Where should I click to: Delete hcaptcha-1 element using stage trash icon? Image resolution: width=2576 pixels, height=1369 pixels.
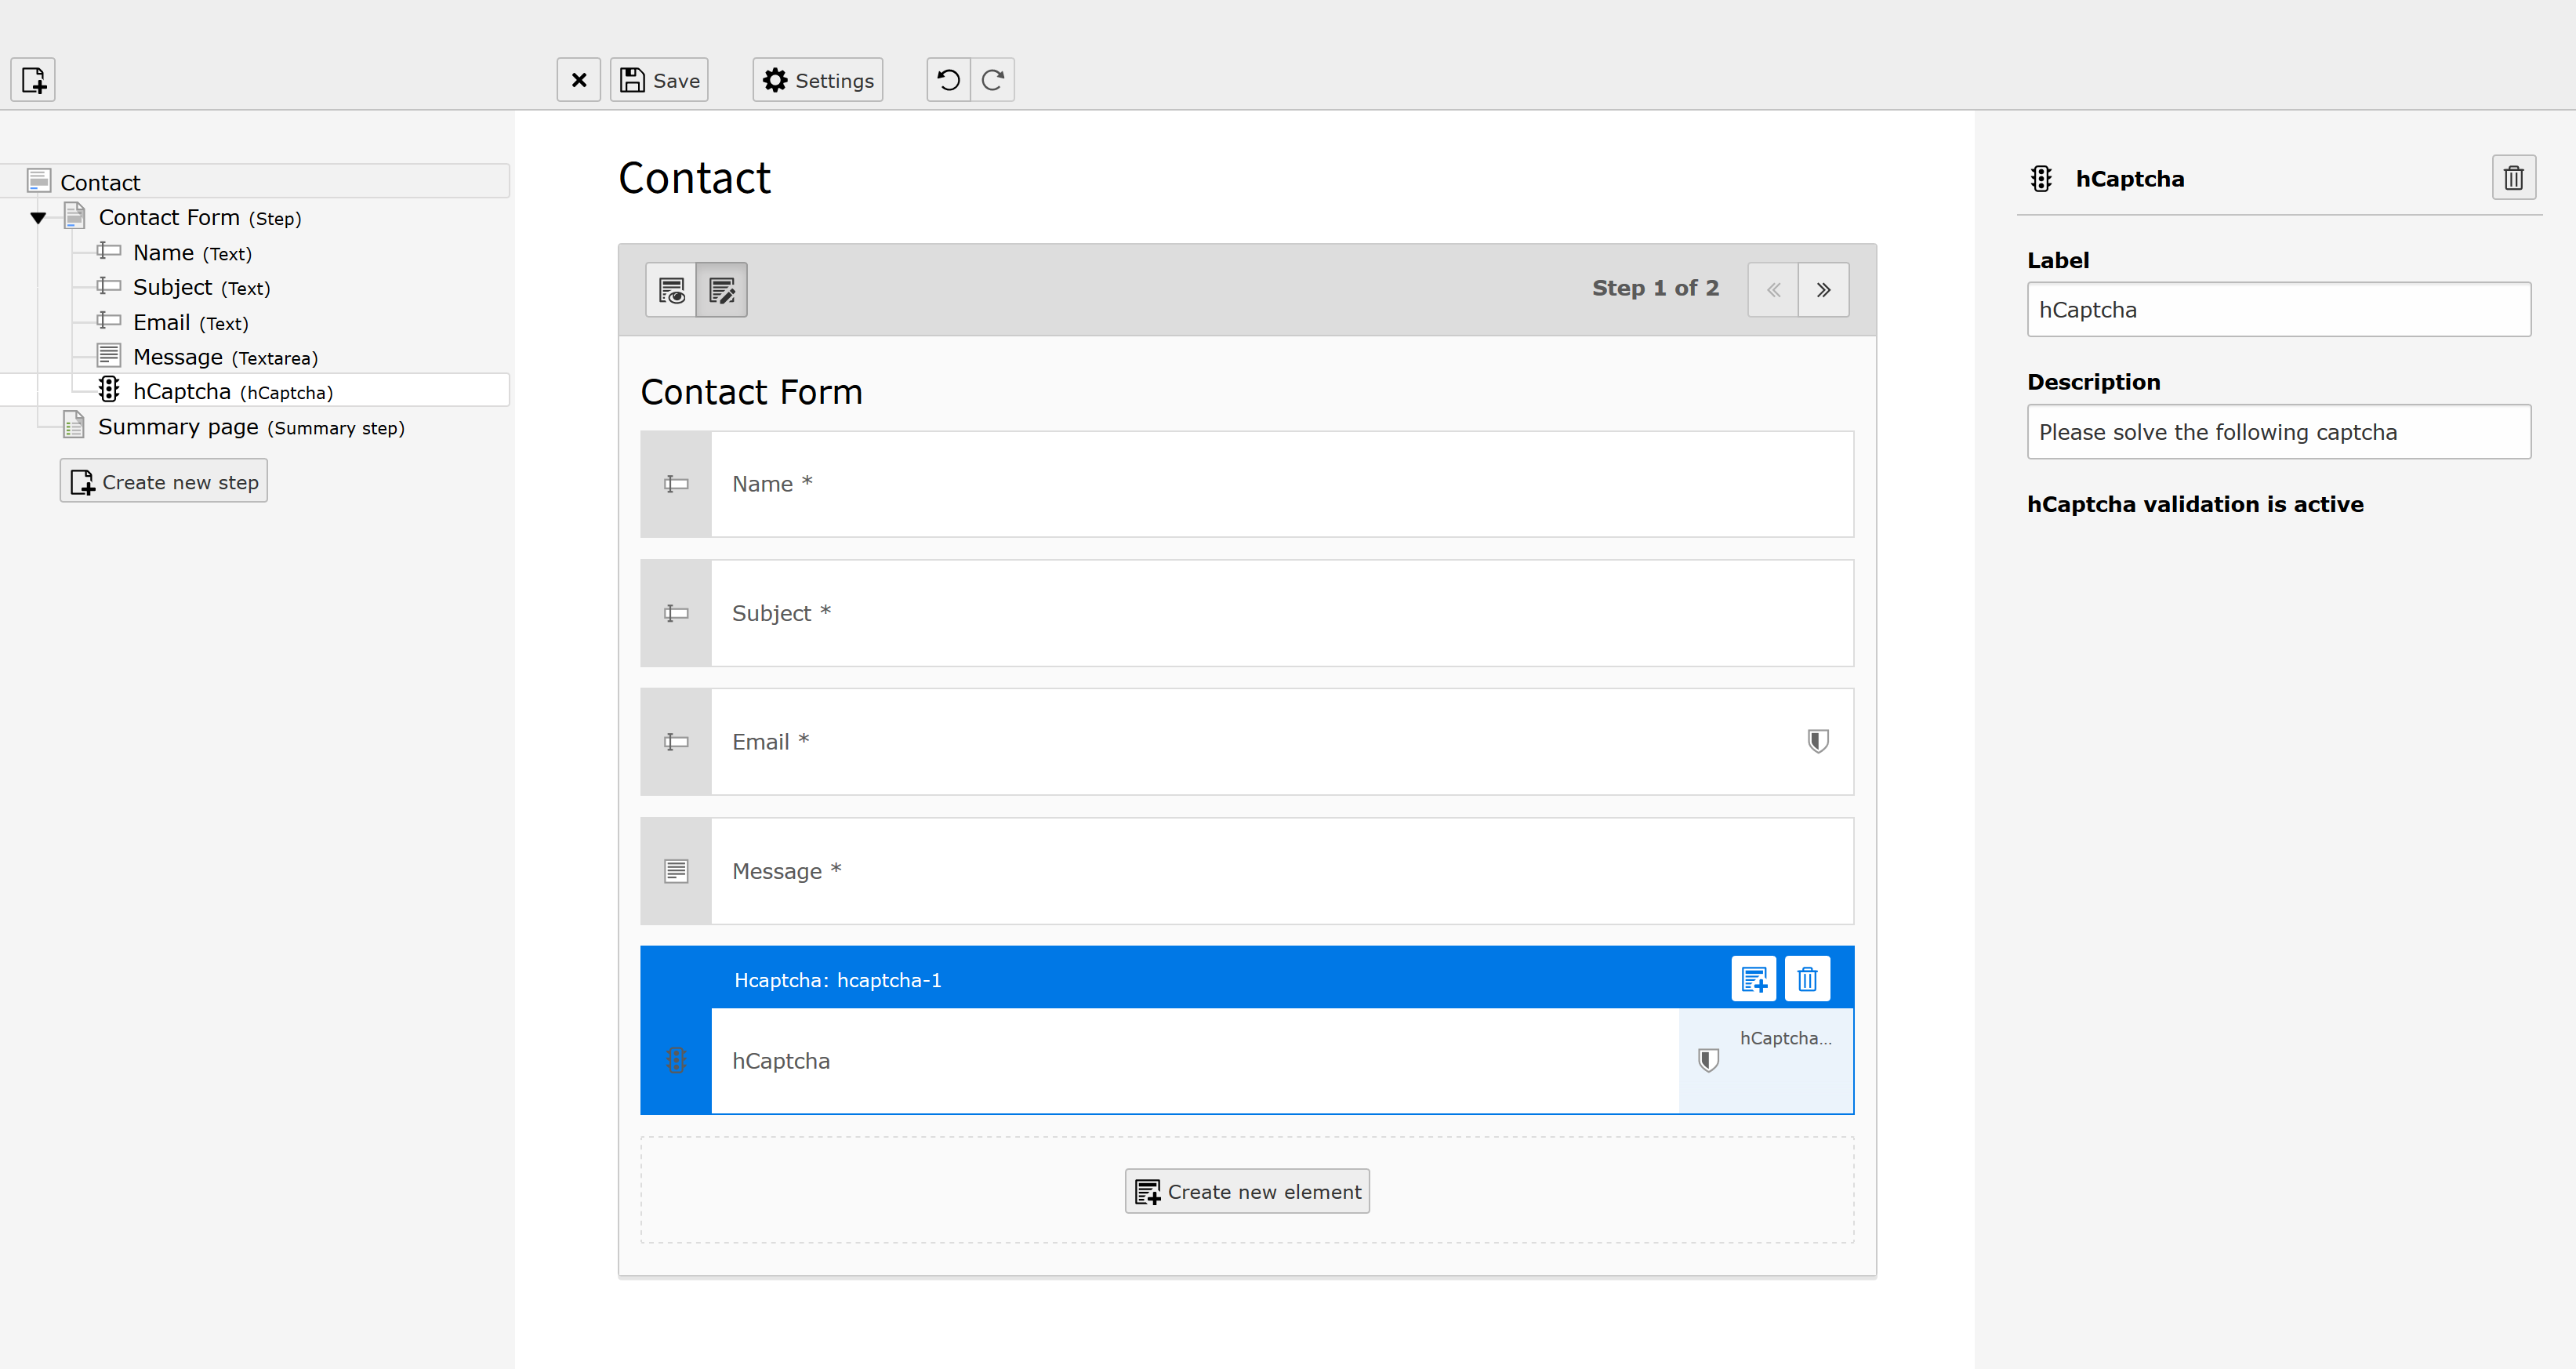coord(1807,979)
